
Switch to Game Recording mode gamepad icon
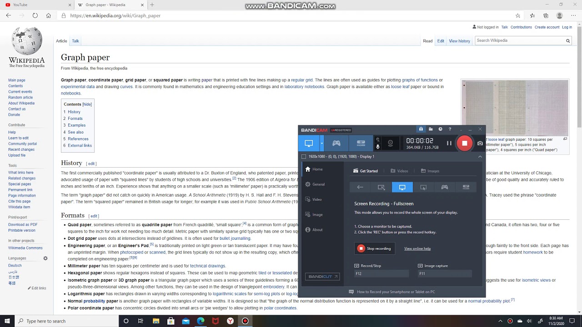click(336, 143)
